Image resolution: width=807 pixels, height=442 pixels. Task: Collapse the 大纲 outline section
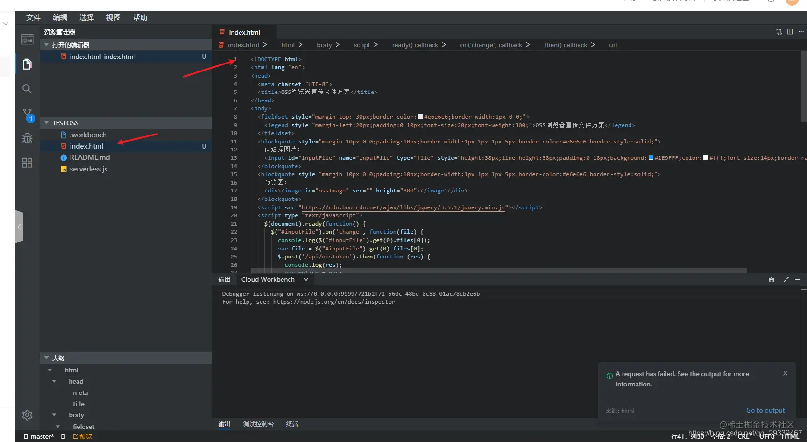tap(46, 358)
